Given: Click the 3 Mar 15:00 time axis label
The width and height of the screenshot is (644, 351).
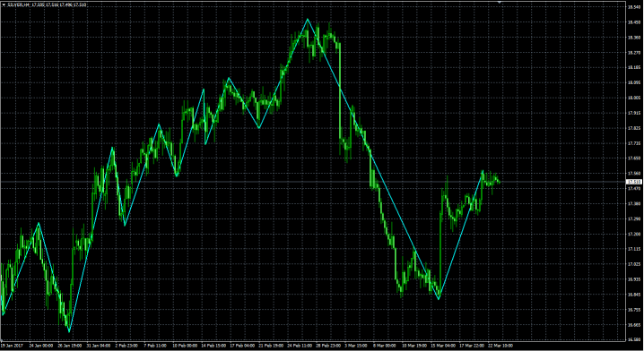Looking at the screenshot, I should (x=356, y=346).
